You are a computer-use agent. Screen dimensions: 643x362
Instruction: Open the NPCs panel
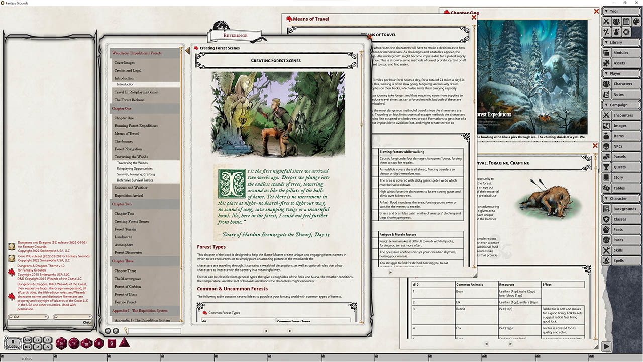(x=622, y=146)
